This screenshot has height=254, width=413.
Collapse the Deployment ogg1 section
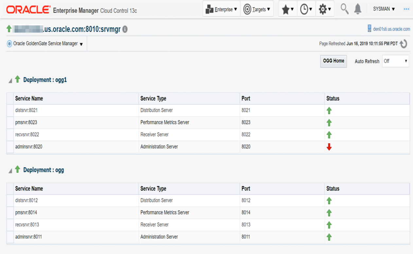[x=10, y=81]
